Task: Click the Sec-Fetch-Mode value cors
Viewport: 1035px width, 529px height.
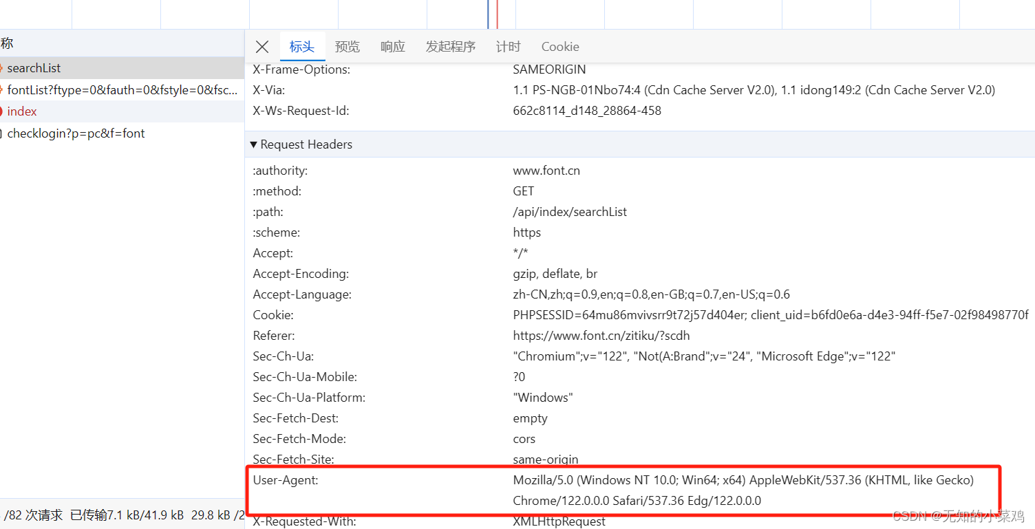Action: click(524, 439)
